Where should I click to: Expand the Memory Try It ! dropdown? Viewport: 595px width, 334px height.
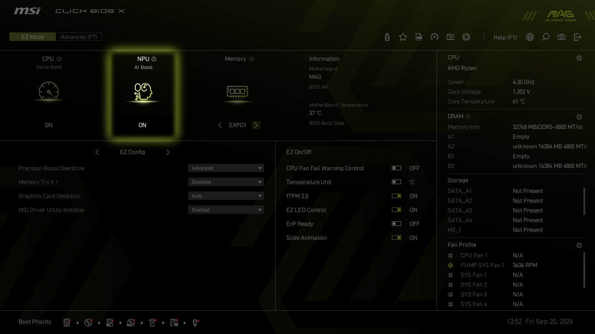(x=226, y=182)
